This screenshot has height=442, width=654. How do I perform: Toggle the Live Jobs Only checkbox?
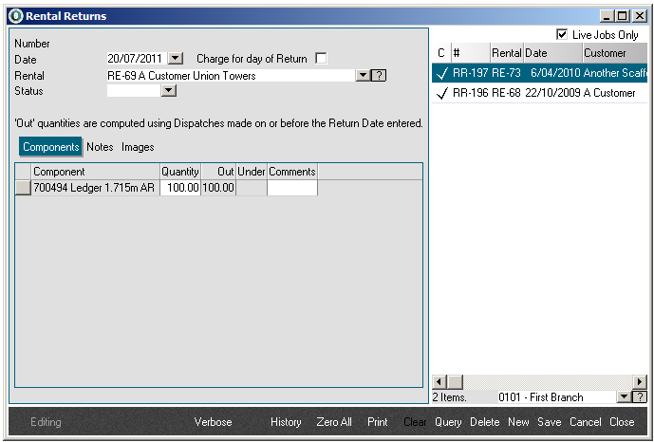coord(562,34)
